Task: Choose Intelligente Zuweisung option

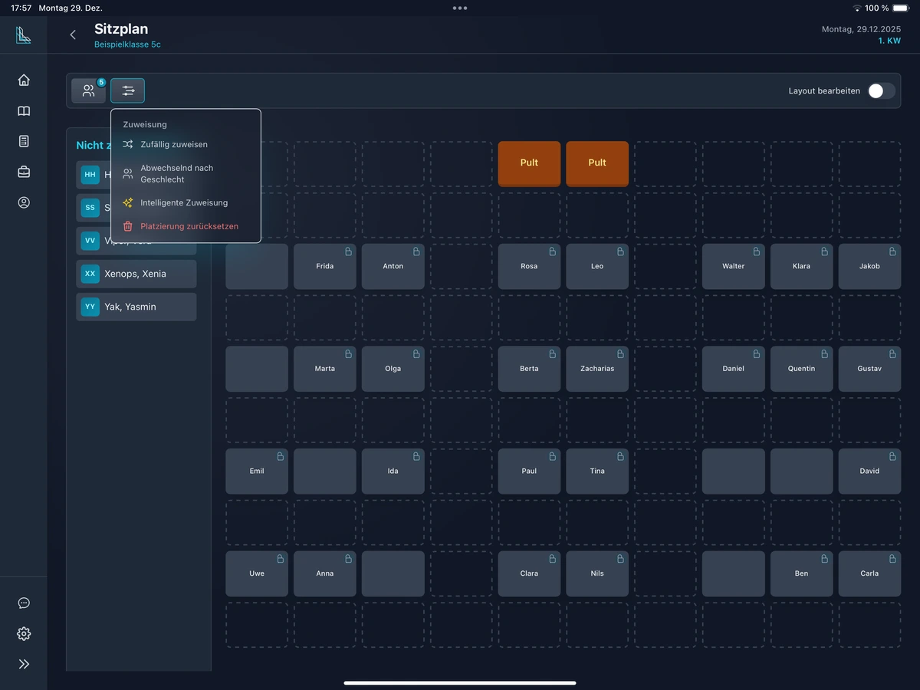Action: click(x=183, y=203)
